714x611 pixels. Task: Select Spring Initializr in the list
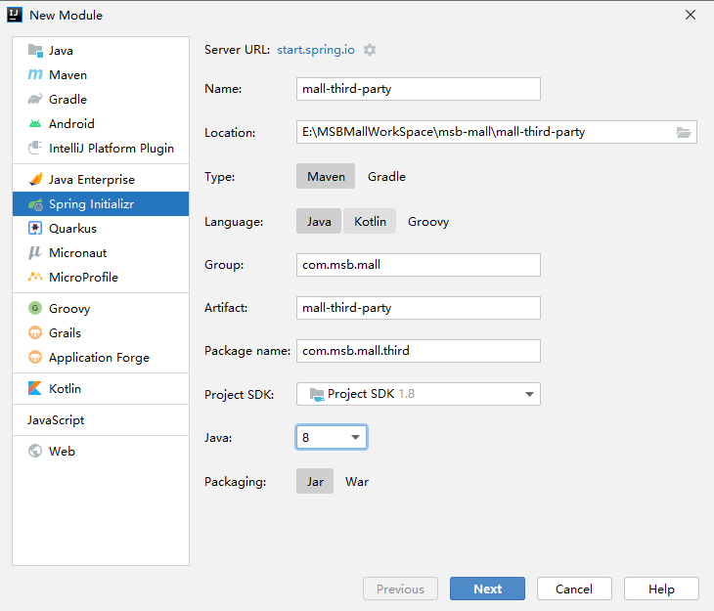click(101, 204)
